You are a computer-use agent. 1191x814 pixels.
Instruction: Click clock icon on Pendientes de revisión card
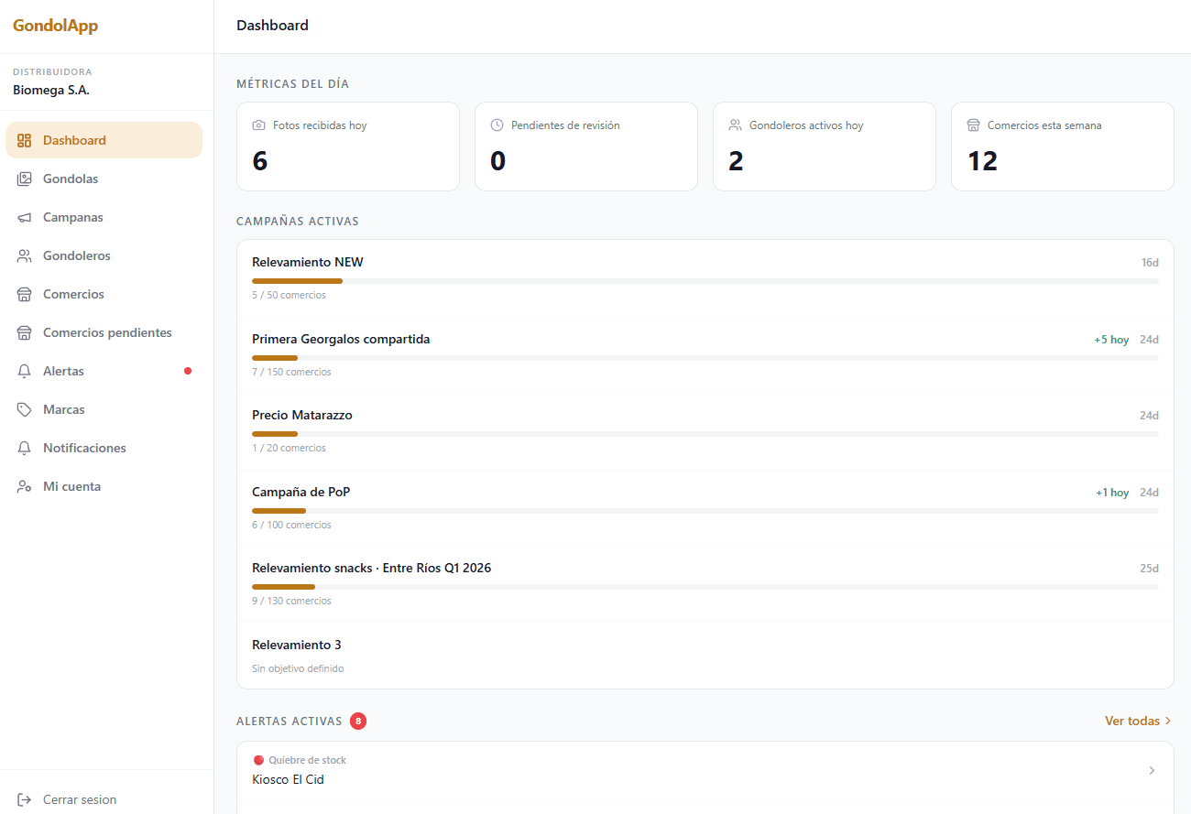click(497, 125)
